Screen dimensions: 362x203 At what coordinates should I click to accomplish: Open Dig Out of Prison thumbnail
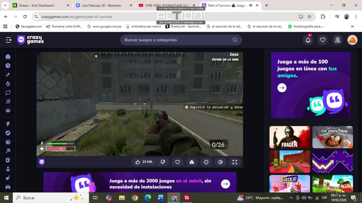(x=333, y=137)
